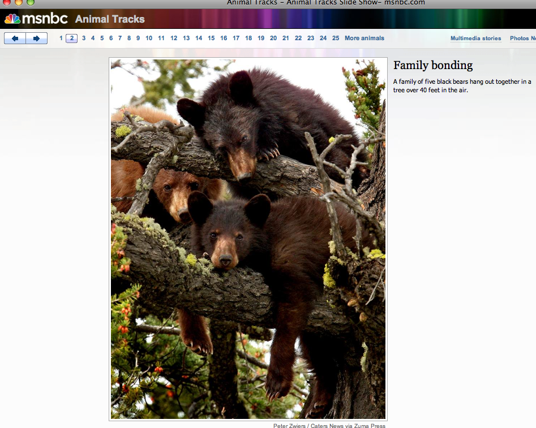The width and height of the screenshot is (536, 428).
Task: Click the msnbc peacock logo
Action: 12,19
